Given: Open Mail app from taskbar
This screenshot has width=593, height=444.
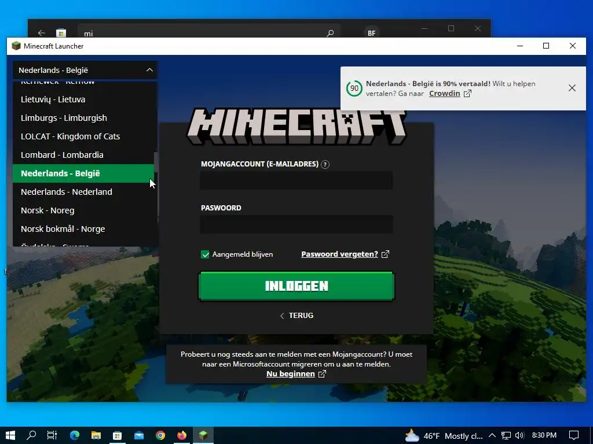Looking at the screenshot, I should [x=139, y=435].
